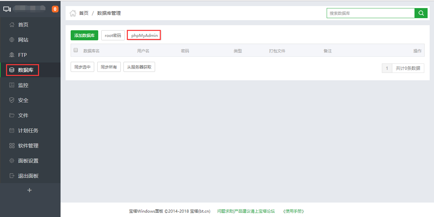Viewport: 434px width, 217px height.
Task: Click the globe icon for 网站
Action: (x=12, y=40)
